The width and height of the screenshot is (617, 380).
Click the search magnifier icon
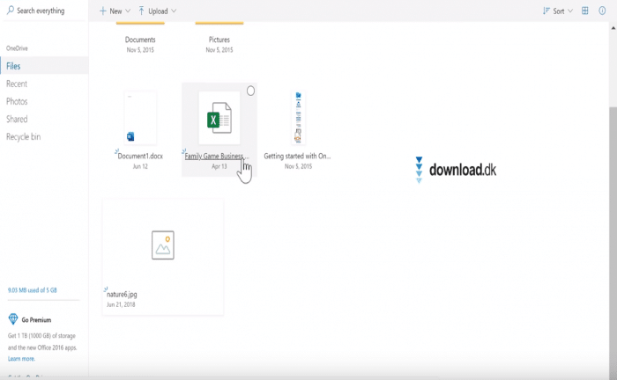point(10,11)
